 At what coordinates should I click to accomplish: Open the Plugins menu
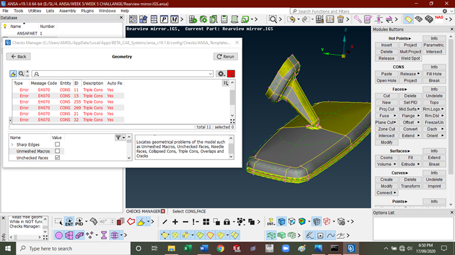[87, 10]
